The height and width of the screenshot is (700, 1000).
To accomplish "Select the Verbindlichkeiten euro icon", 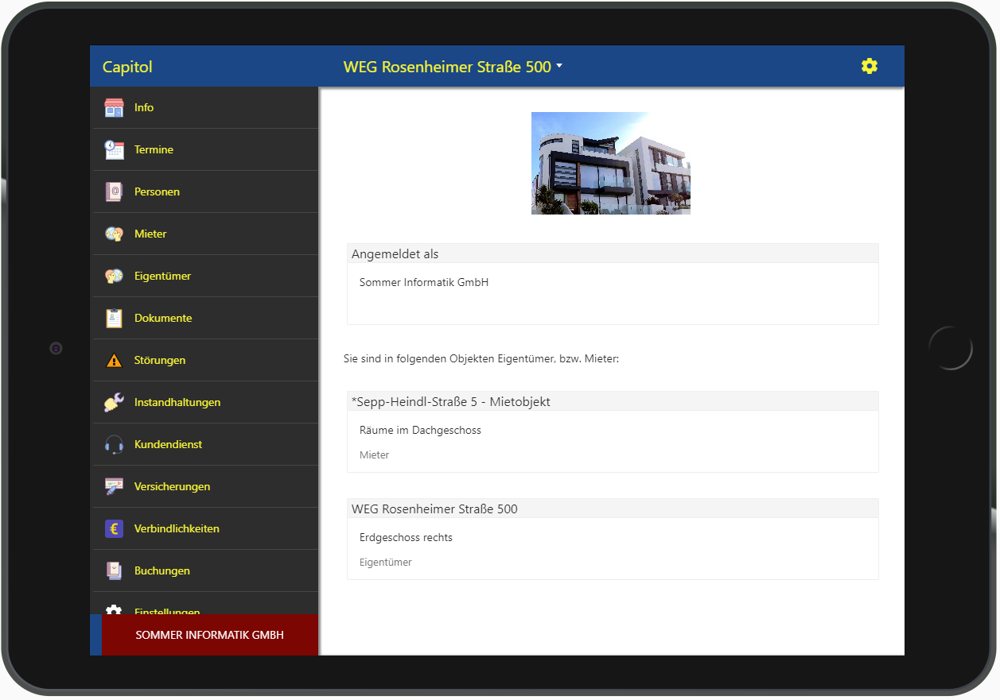I will tap(114, 529).
